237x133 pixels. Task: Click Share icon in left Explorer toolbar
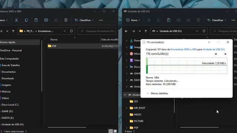56,20
